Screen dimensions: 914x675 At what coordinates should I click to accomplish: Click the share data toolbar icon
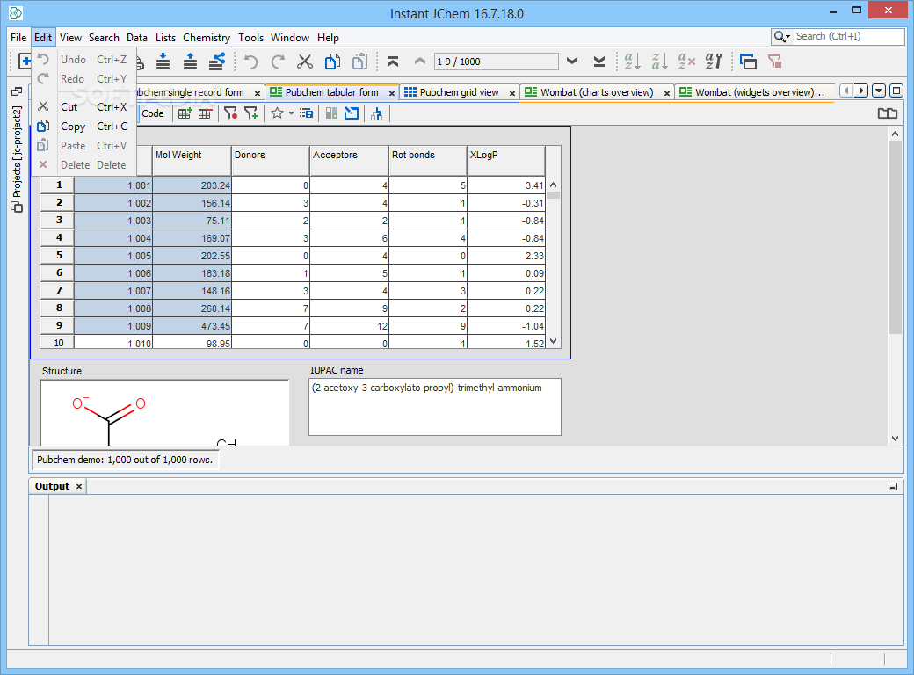tap(217, 62)
